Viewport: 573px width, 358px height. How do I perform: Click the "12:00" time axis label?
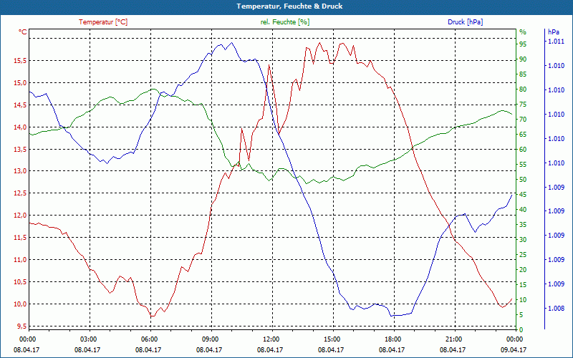[271, 339]
